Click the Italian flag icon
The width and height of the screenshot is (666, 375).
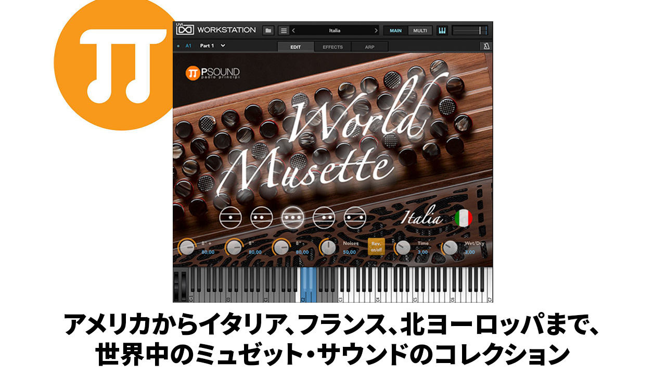(x=463, y=218)
